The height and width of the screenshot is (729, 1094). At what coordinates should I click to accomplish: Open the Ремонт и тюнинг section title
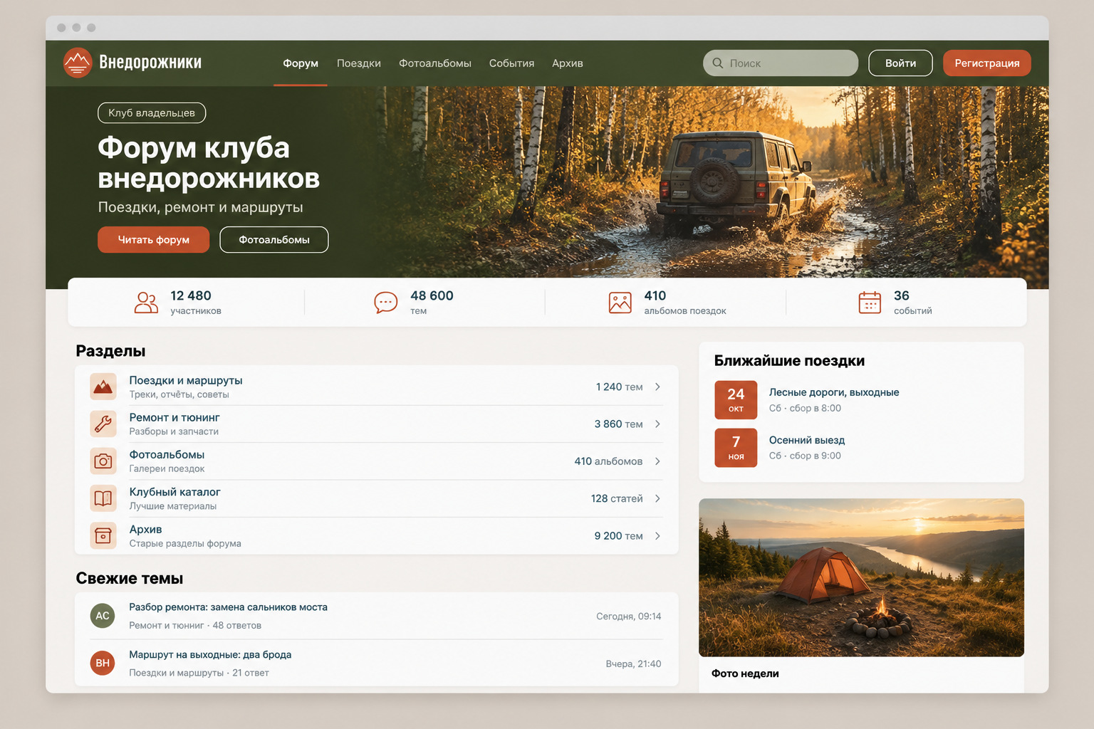coord(174,417)
